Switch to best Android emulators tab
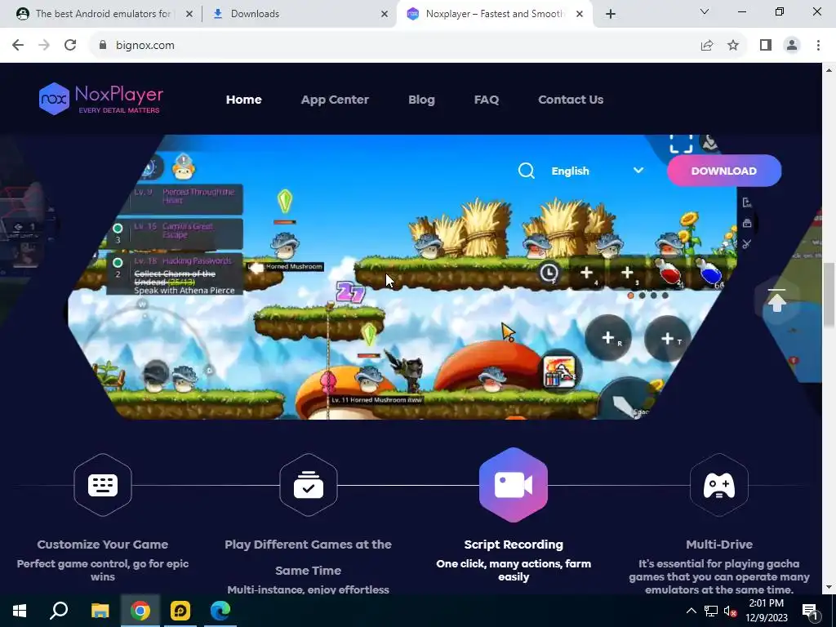Image resolution: width=836 pixels, height=627 pixels. coord(104,14)
